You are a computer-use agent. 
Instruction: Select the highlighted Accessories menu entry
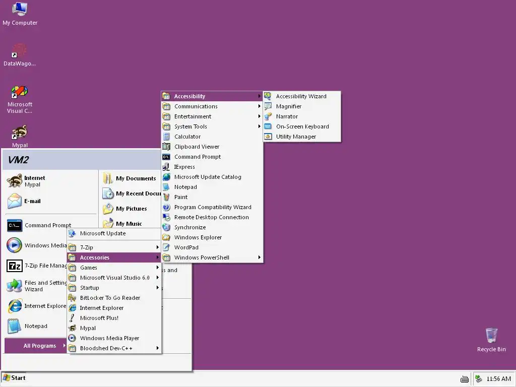114,257
